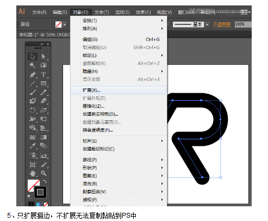Choose the Gradient tool
The height and width of the screenshot is (221, 268).
pos(43,137)
